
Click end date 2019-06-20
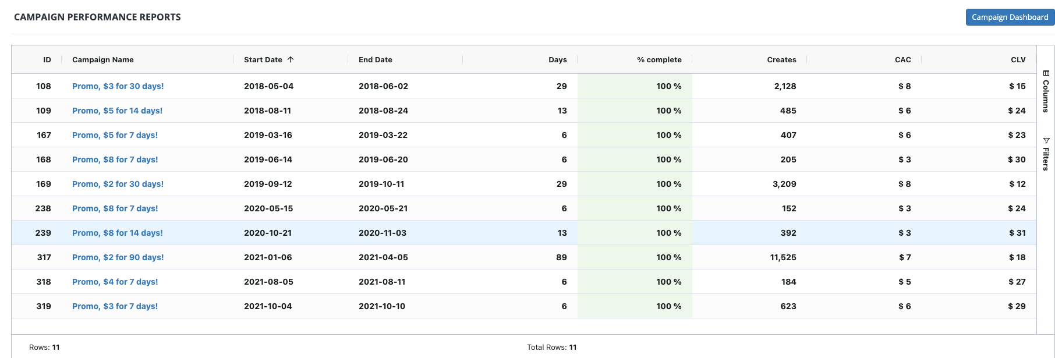(x=383, y=159)
